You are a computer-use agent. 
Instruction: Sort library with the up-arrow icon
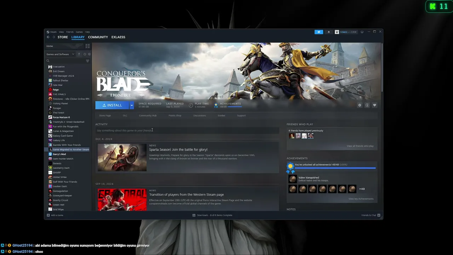pyautogui.click(x=79, y=54)
